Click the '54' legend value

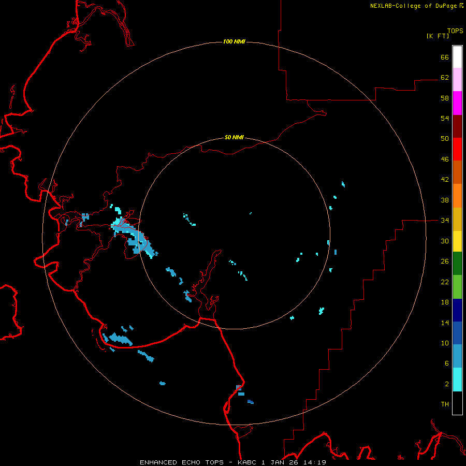pos(445,118)
